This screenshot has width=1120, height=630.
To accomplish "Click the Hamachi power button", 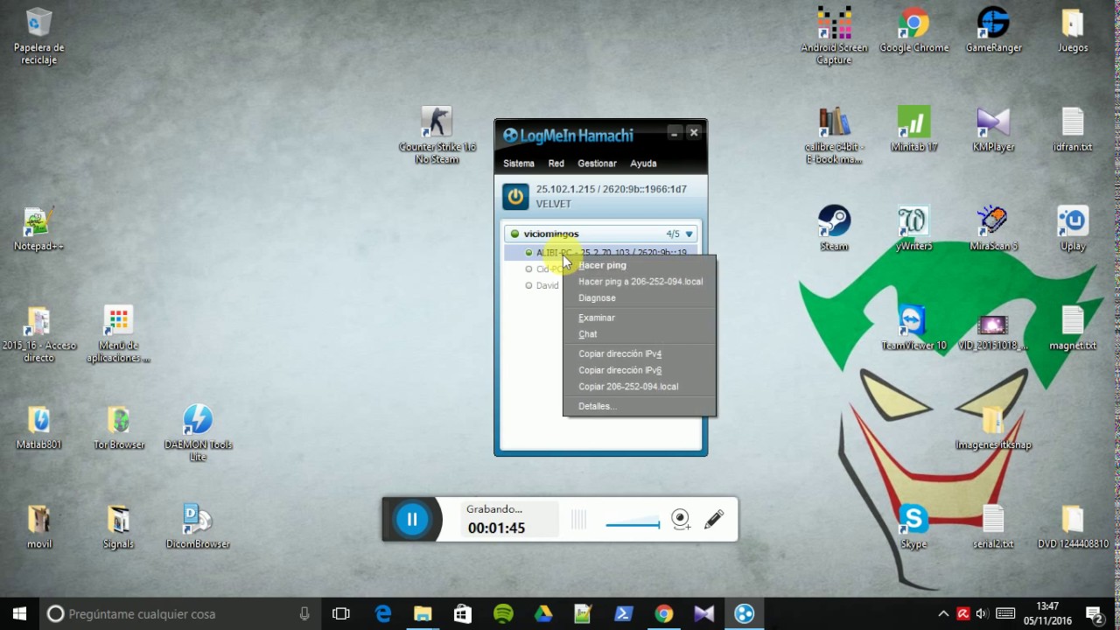I will 515,197.
